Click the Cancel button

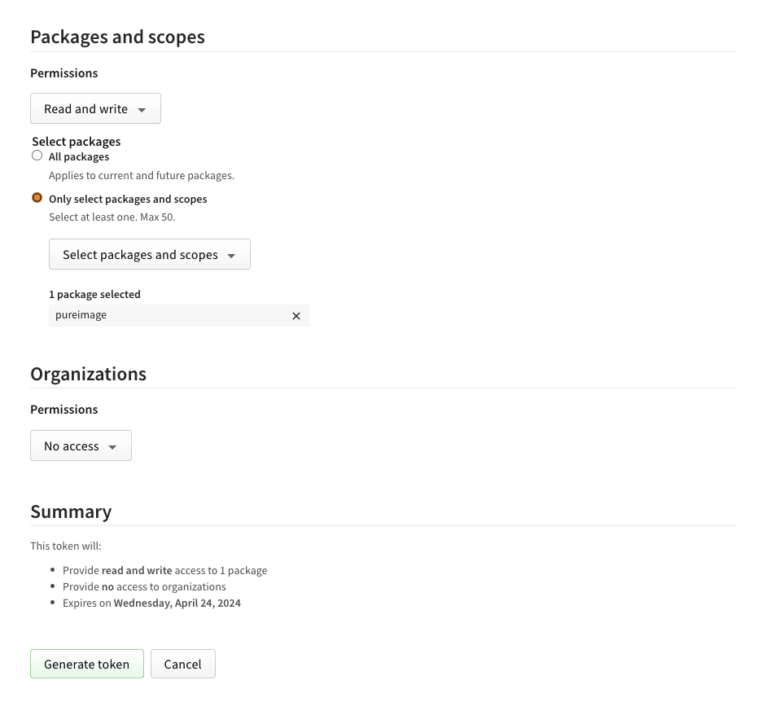[182, 664]
